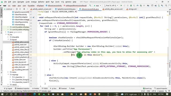Toggle the Logcat tool window
This screenshot has width=171, height=96.
coord(8,89)
